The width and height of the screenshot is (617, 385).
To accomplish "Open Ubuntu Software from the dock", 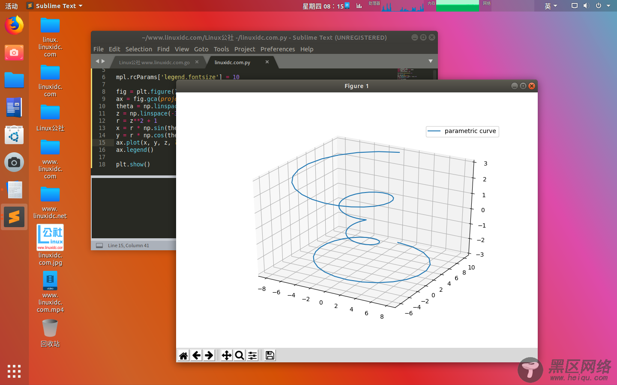I will coord(14,135).
